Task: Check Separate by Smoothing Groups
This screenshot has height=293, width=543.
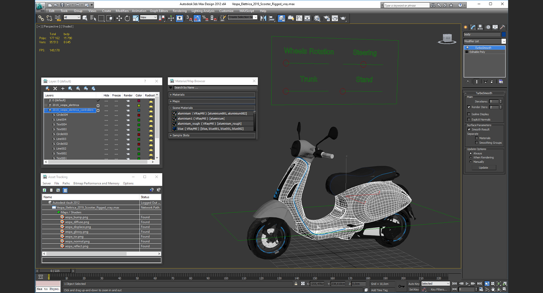Action: point(477,143)
